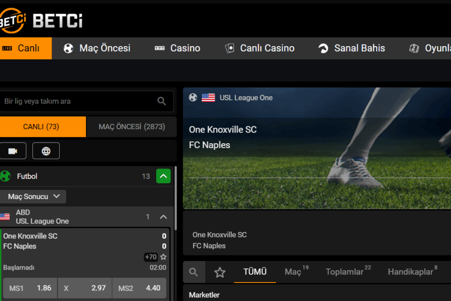
Task: Select the Maç 19 markets tab
Action: coord(296,271)
